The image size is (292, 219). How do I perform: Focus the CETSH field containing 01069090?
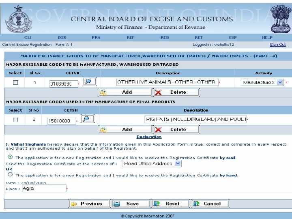64,84
